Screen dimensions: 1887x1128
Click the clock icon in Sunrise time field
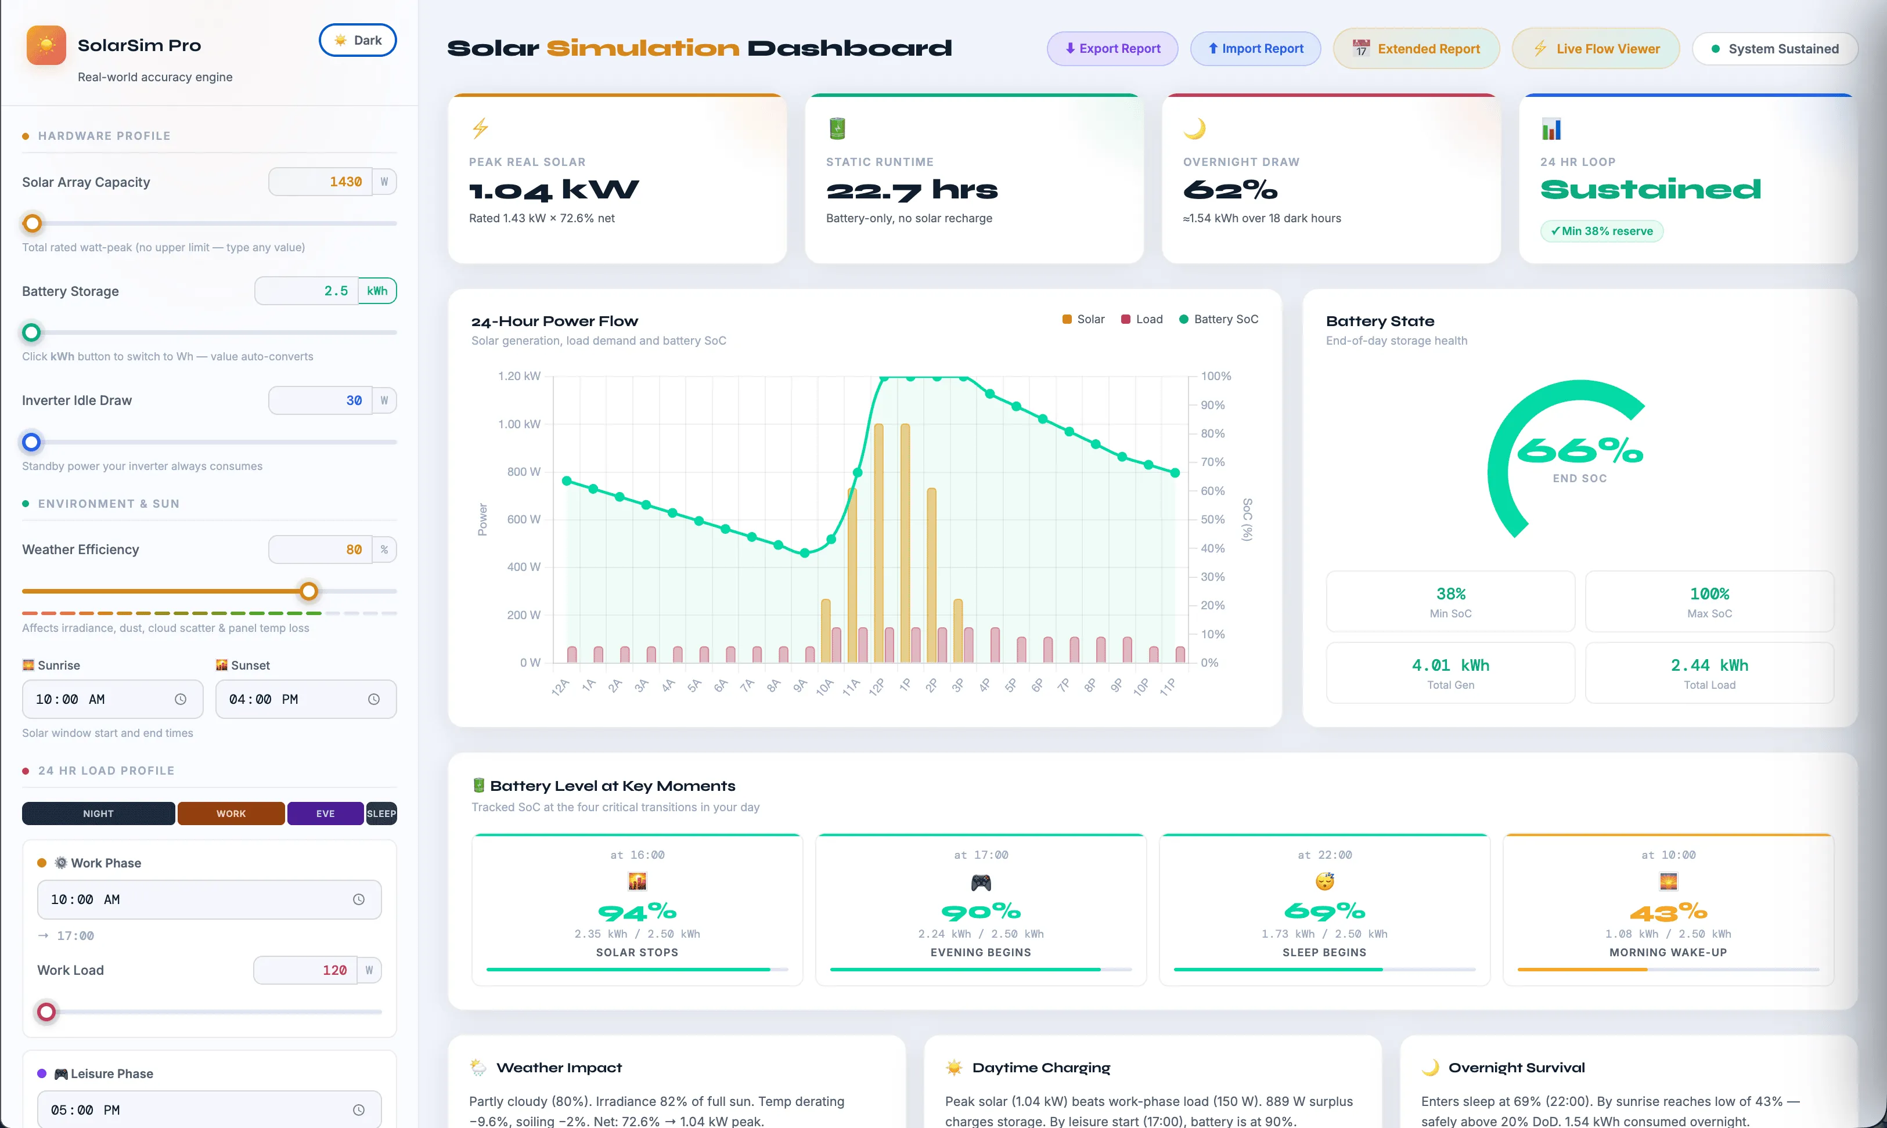(180, 699)
